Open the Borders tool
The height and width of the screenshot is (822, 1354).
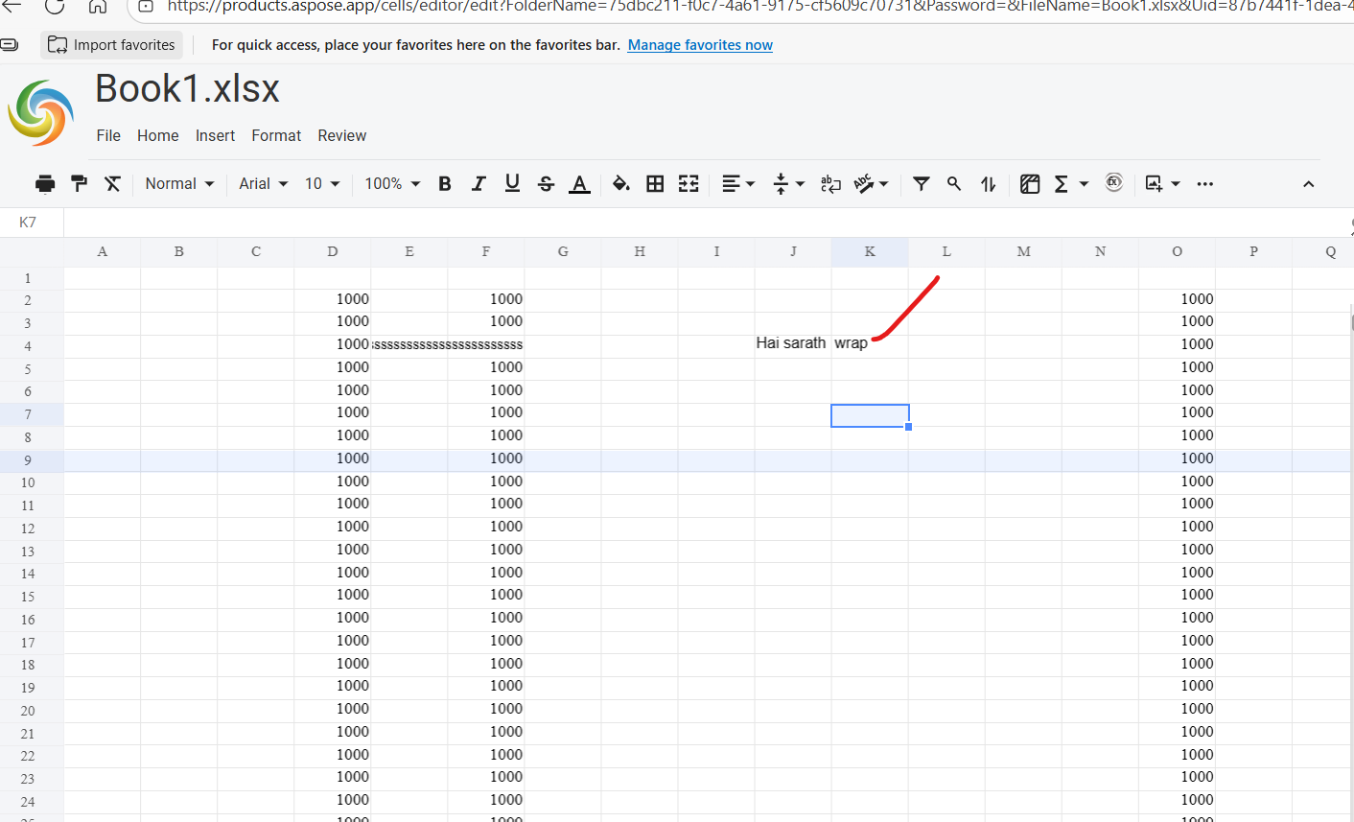[x=655, y=184]
